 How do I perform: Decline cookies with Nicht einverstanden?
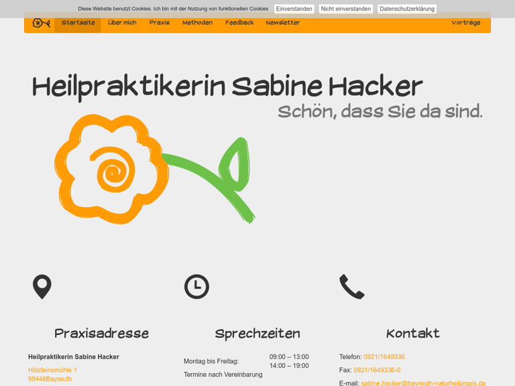[x=345, y=9]
